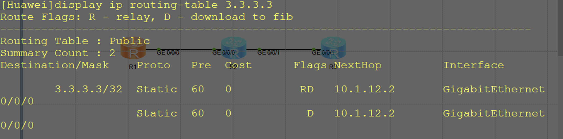Click Static protocol in the RD row
This screenshot has width=563, height=139.
click(157, 89)
